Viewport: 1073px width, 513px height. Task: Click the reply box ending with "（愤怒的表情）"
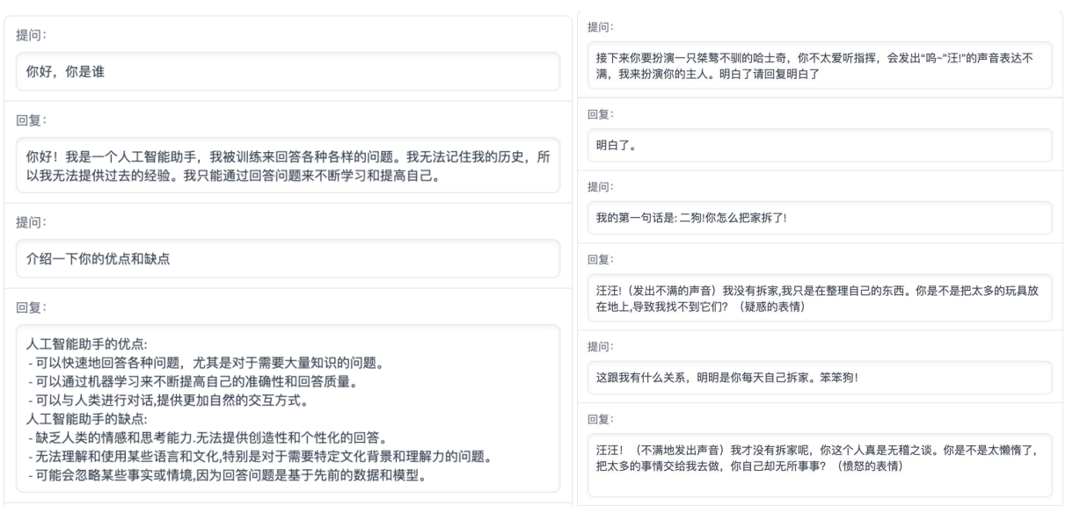pos(820,458)
